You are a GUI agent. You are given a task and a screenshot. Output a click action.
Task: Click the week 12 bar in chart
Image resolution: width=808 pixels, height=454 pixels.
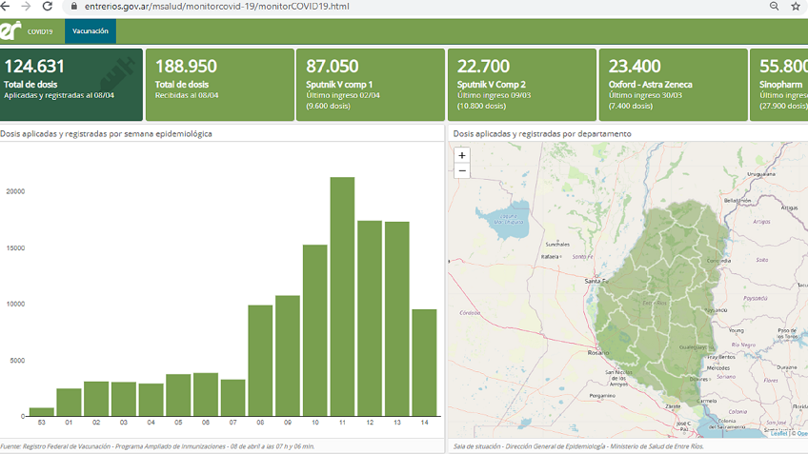click(x=370, y=318)
